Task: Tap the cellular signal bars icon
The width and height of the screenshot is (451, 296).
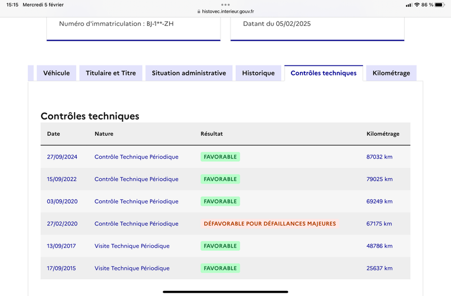Action: click(409, 5)
